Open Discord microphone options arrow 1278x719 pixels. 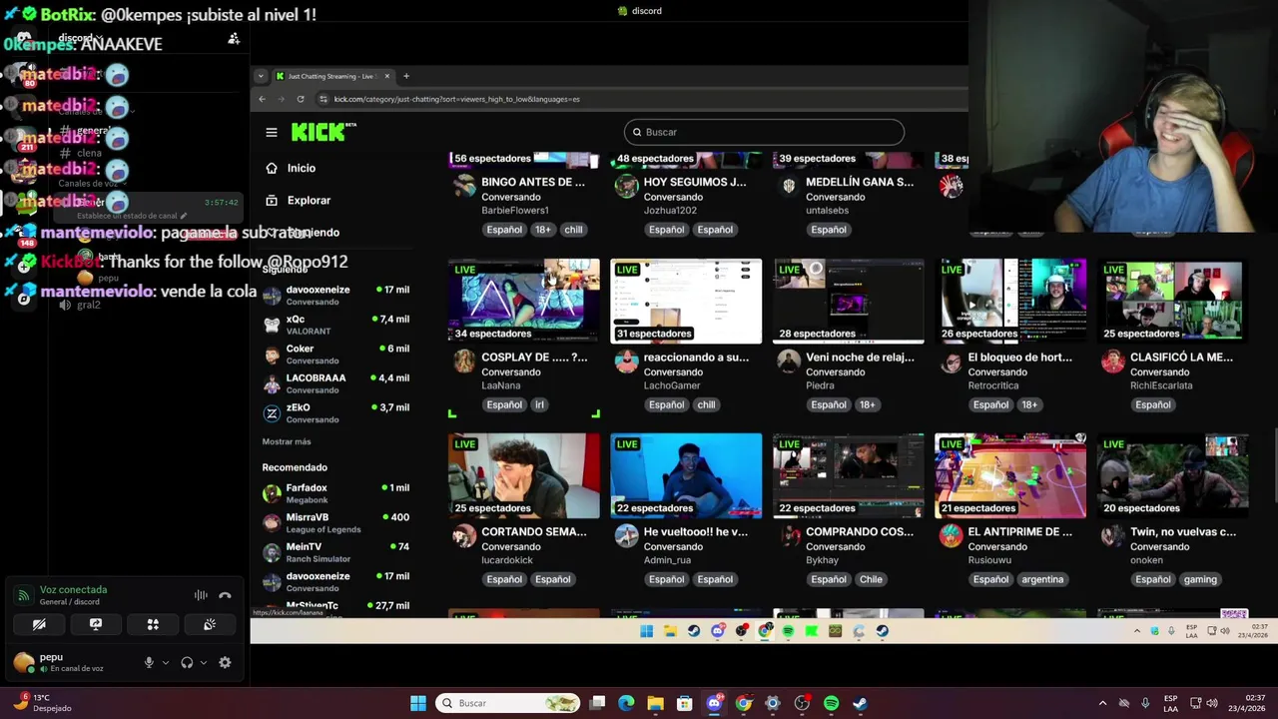tap(166, 662)
